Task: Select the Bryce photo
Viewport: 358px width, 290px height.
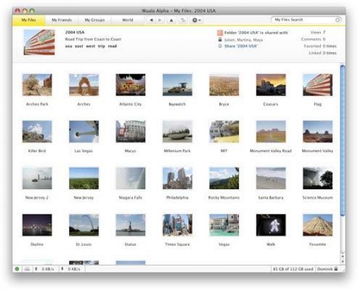Action: (x=224, y=85)
